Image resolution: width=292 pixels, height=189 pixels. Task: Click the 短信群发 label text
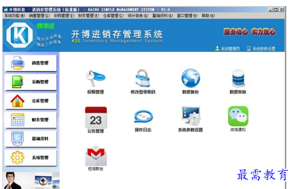pyautogui.click(x=95, y=169)
